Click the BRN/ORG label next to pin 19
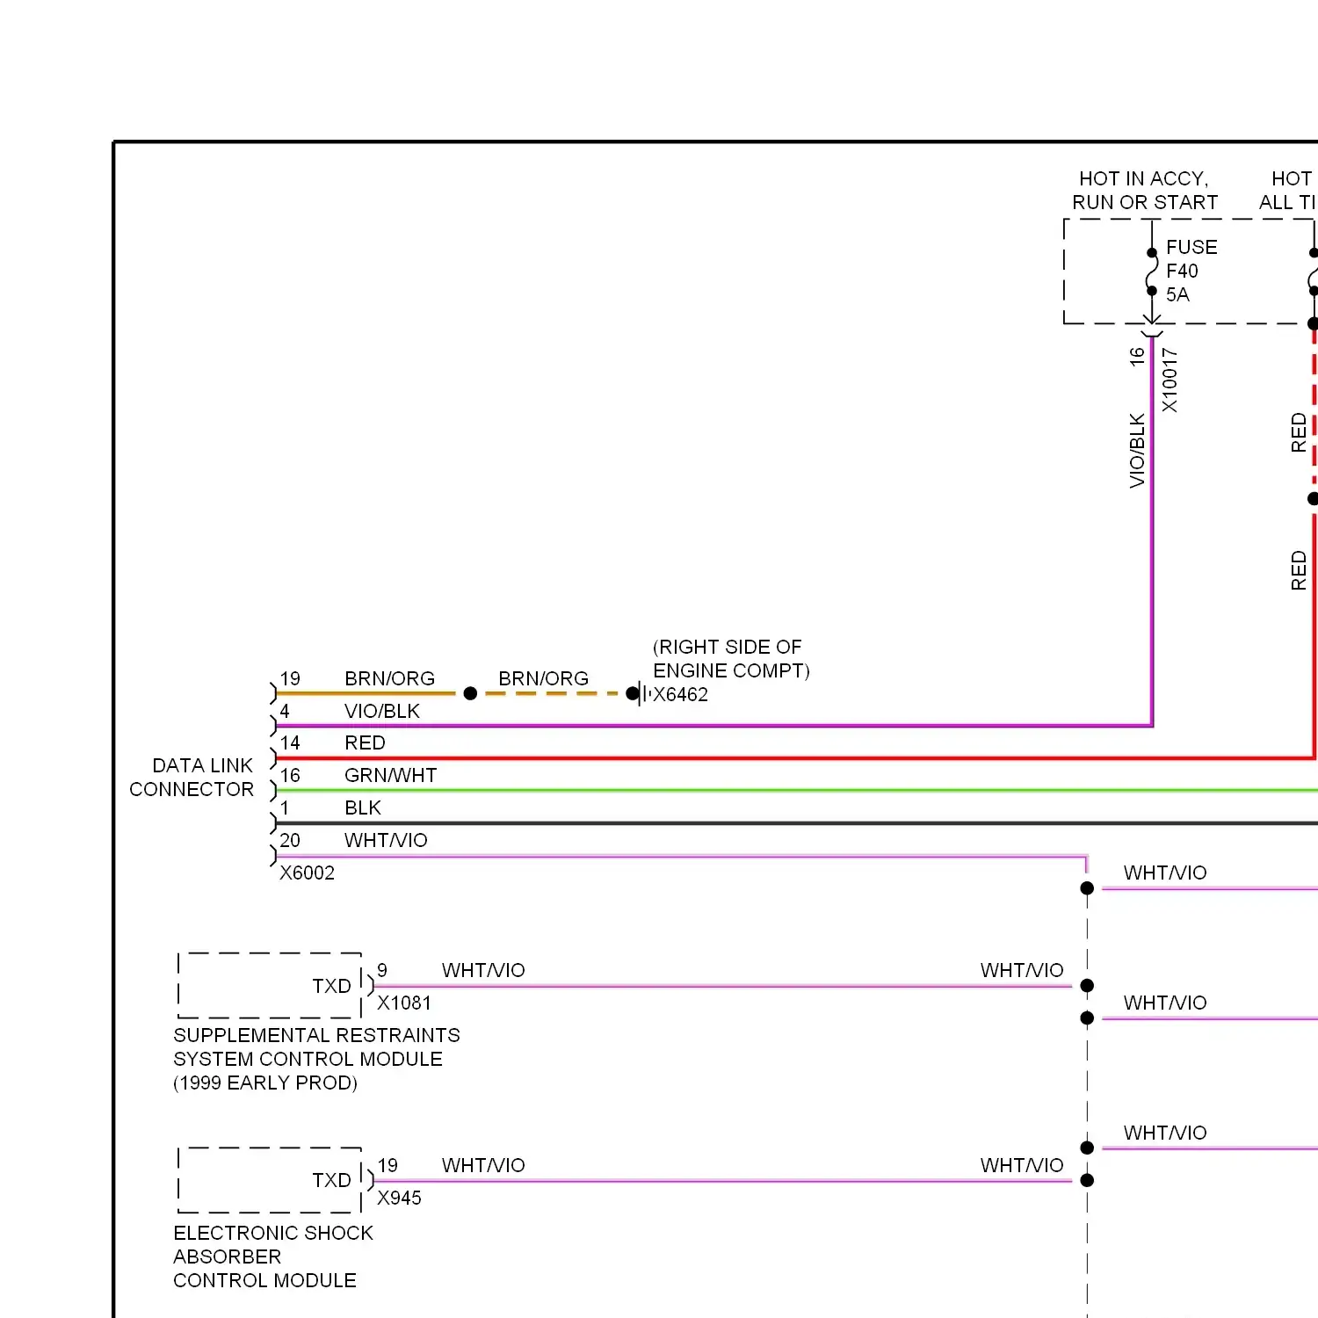The image size is (1318, 1318). [389, 678]
